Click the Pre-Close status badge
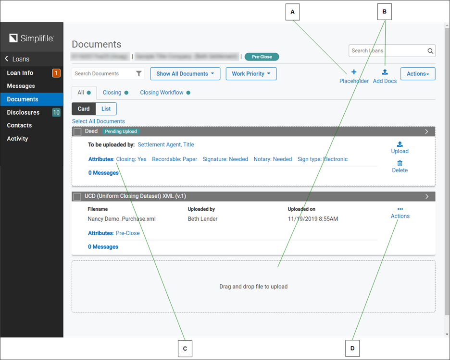 click(x=262, y=57)
